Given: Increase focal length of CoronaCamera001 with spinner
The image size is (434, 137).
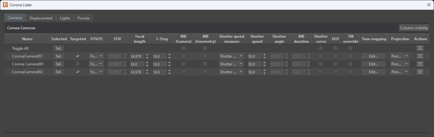Looking at the screenshot, I should point(147,55).
